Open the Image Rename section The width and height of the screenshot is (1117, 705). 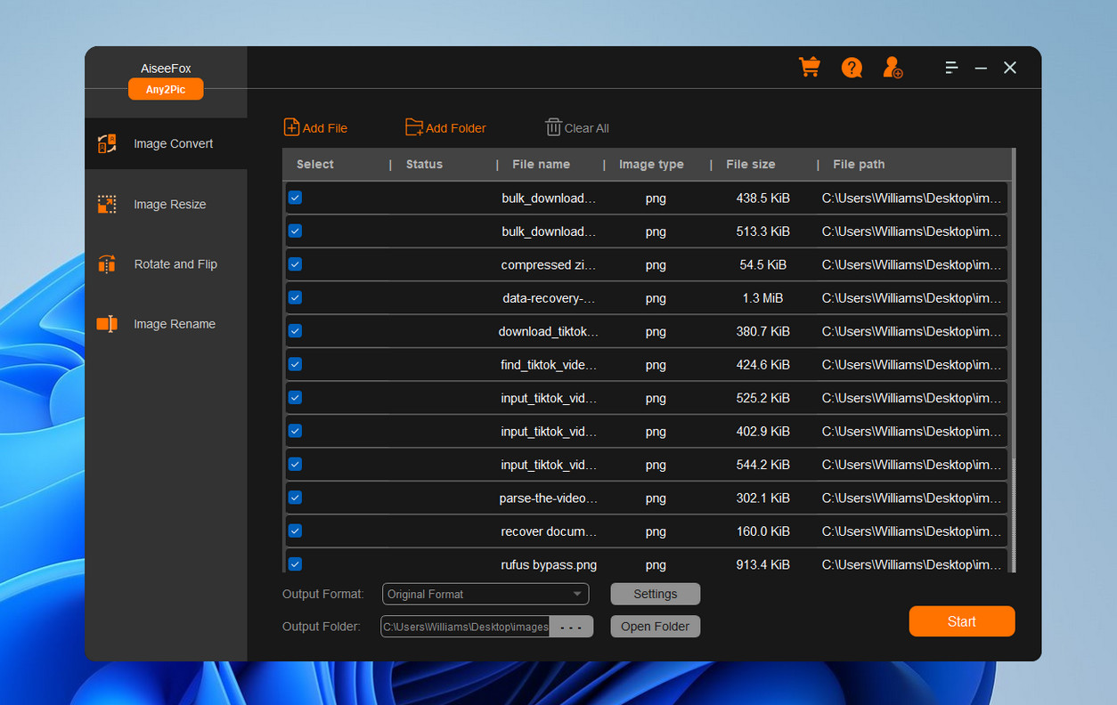(x=166, y=324)
